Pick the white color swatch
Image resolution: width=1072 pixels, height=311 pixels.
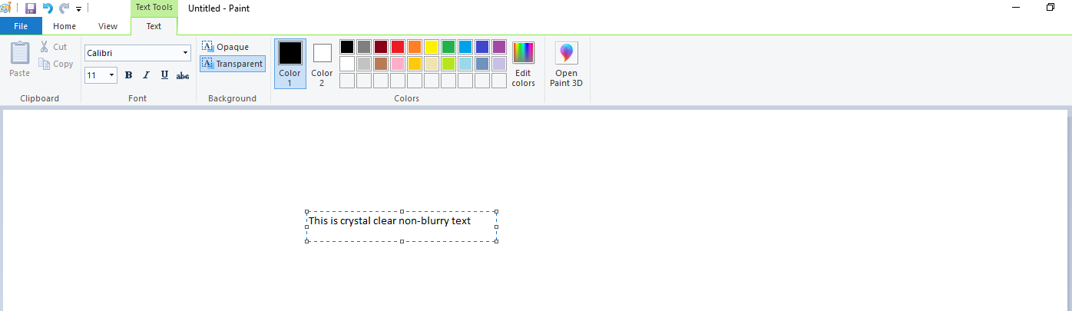point(347,64)
